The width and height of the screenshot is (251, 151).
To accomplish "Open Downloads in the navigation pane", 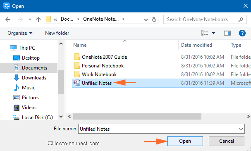I will click(x=34, y=78).
